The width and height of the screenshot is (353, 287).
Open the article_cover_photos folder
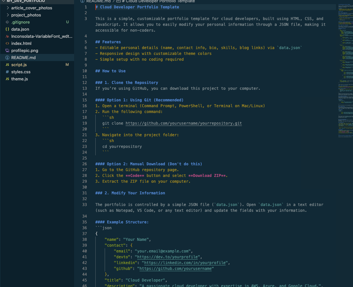[x=32, y=8]
